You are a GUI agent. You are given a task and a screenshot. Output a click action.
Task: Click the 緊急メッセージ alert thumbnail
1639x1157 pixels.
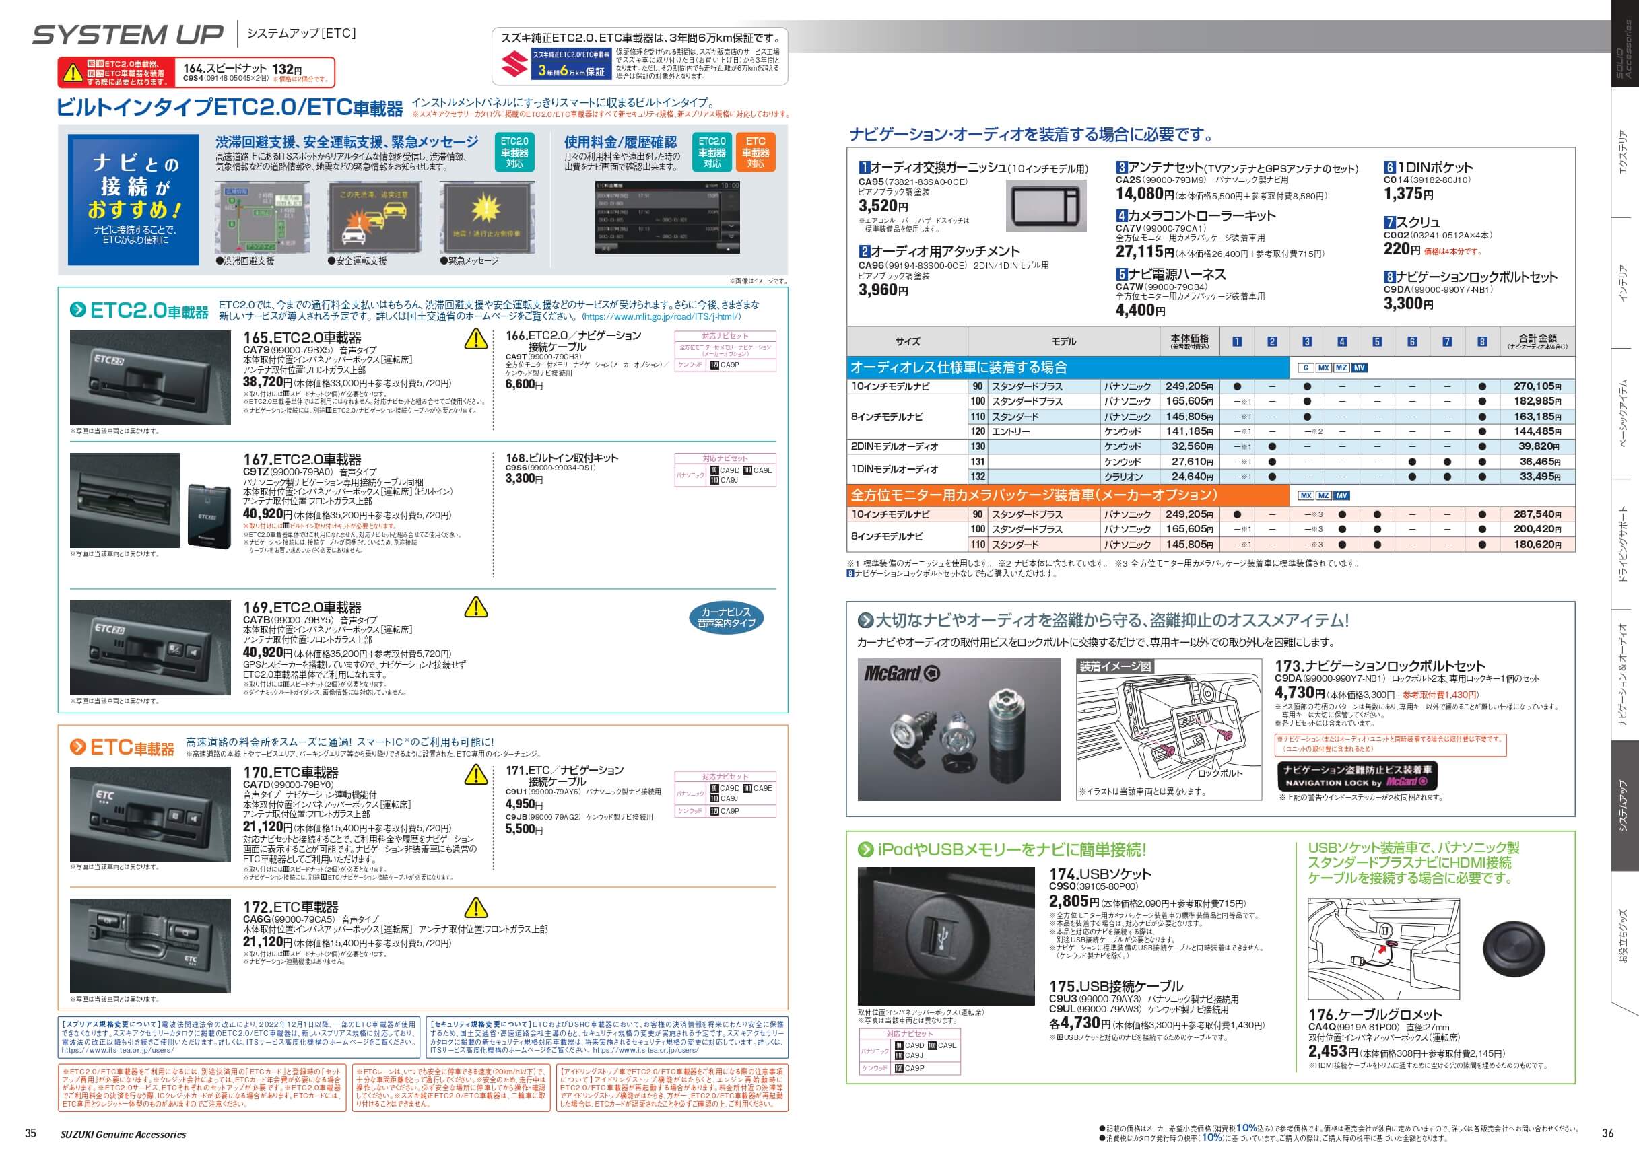click(x=486, y=217)
